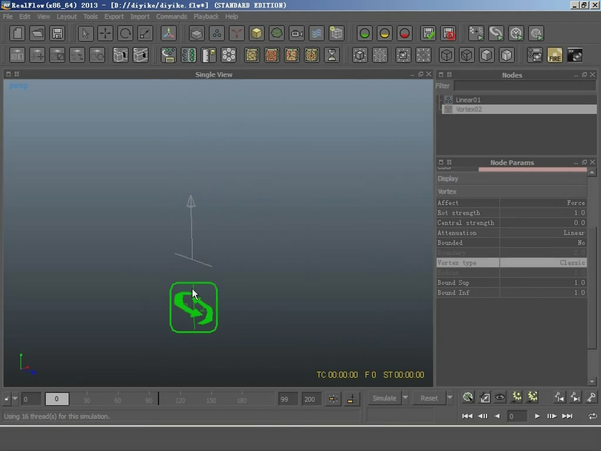Click the persp viewport label
Viewport: 601px width, 451px height.
(x=18, y=86)
